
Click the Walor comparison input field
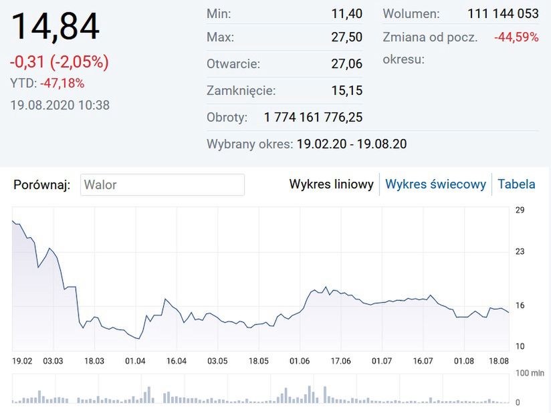162,184
